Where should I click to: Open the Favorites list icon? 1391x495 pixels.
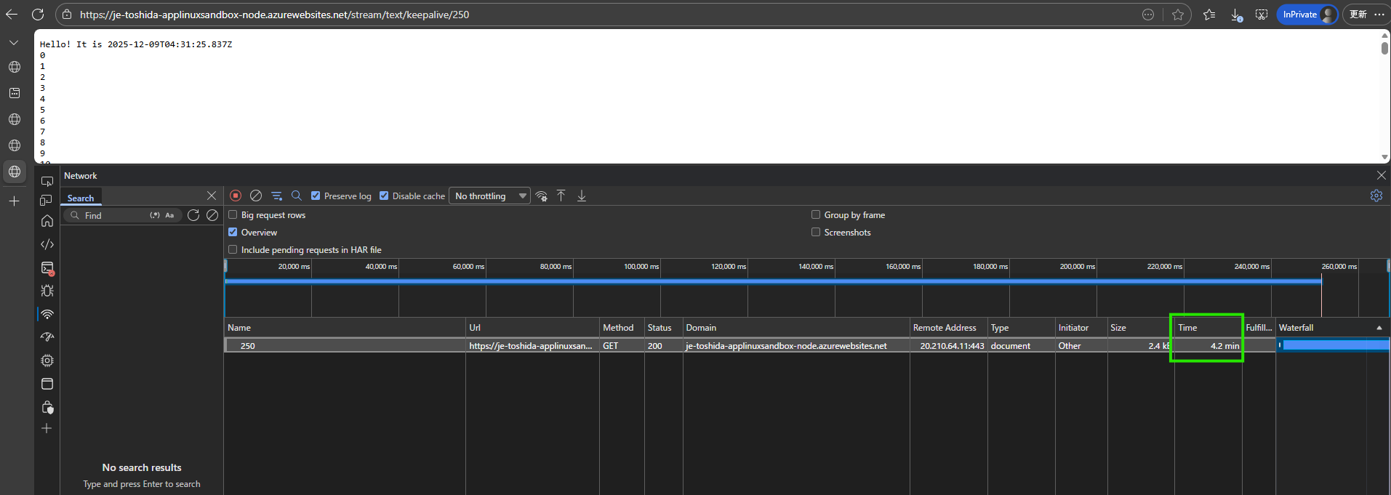tap(1209, 15)
